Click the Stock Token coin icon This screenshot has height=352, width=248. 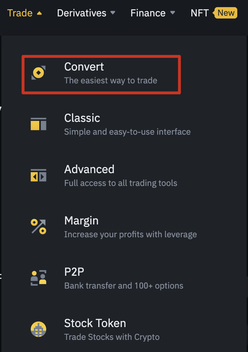click(38, 329)
